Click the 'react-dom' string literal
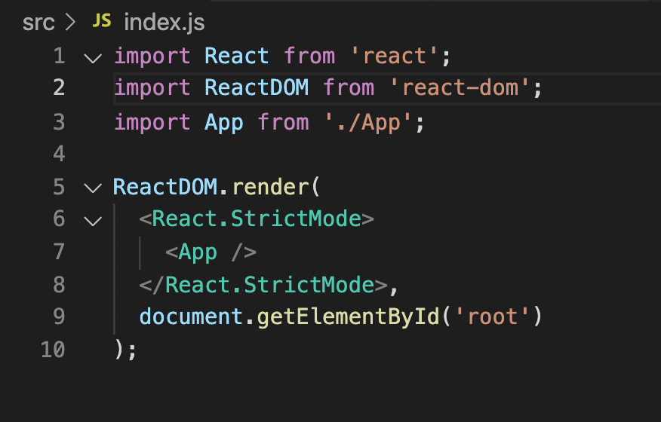The height and width of the screenshot is (422, 661). [x=460, y=88]
